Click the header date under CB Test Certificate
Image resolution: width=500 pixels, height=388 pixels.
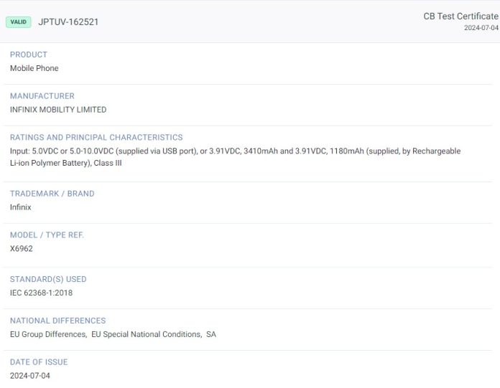click(481, 28)
